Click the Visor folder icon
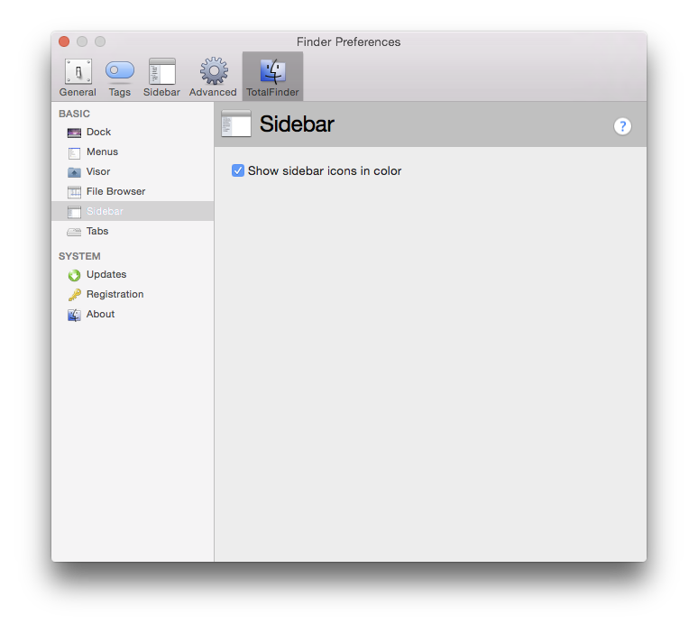 (x=74, y=172)
